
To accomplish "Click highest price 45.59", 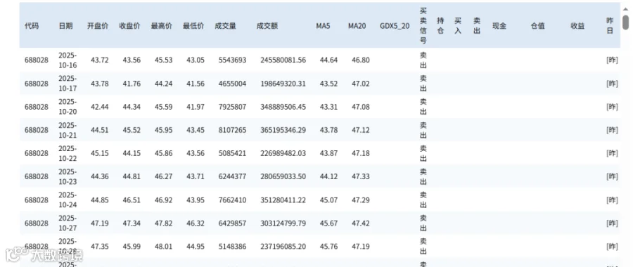I will tap(163, 107).
